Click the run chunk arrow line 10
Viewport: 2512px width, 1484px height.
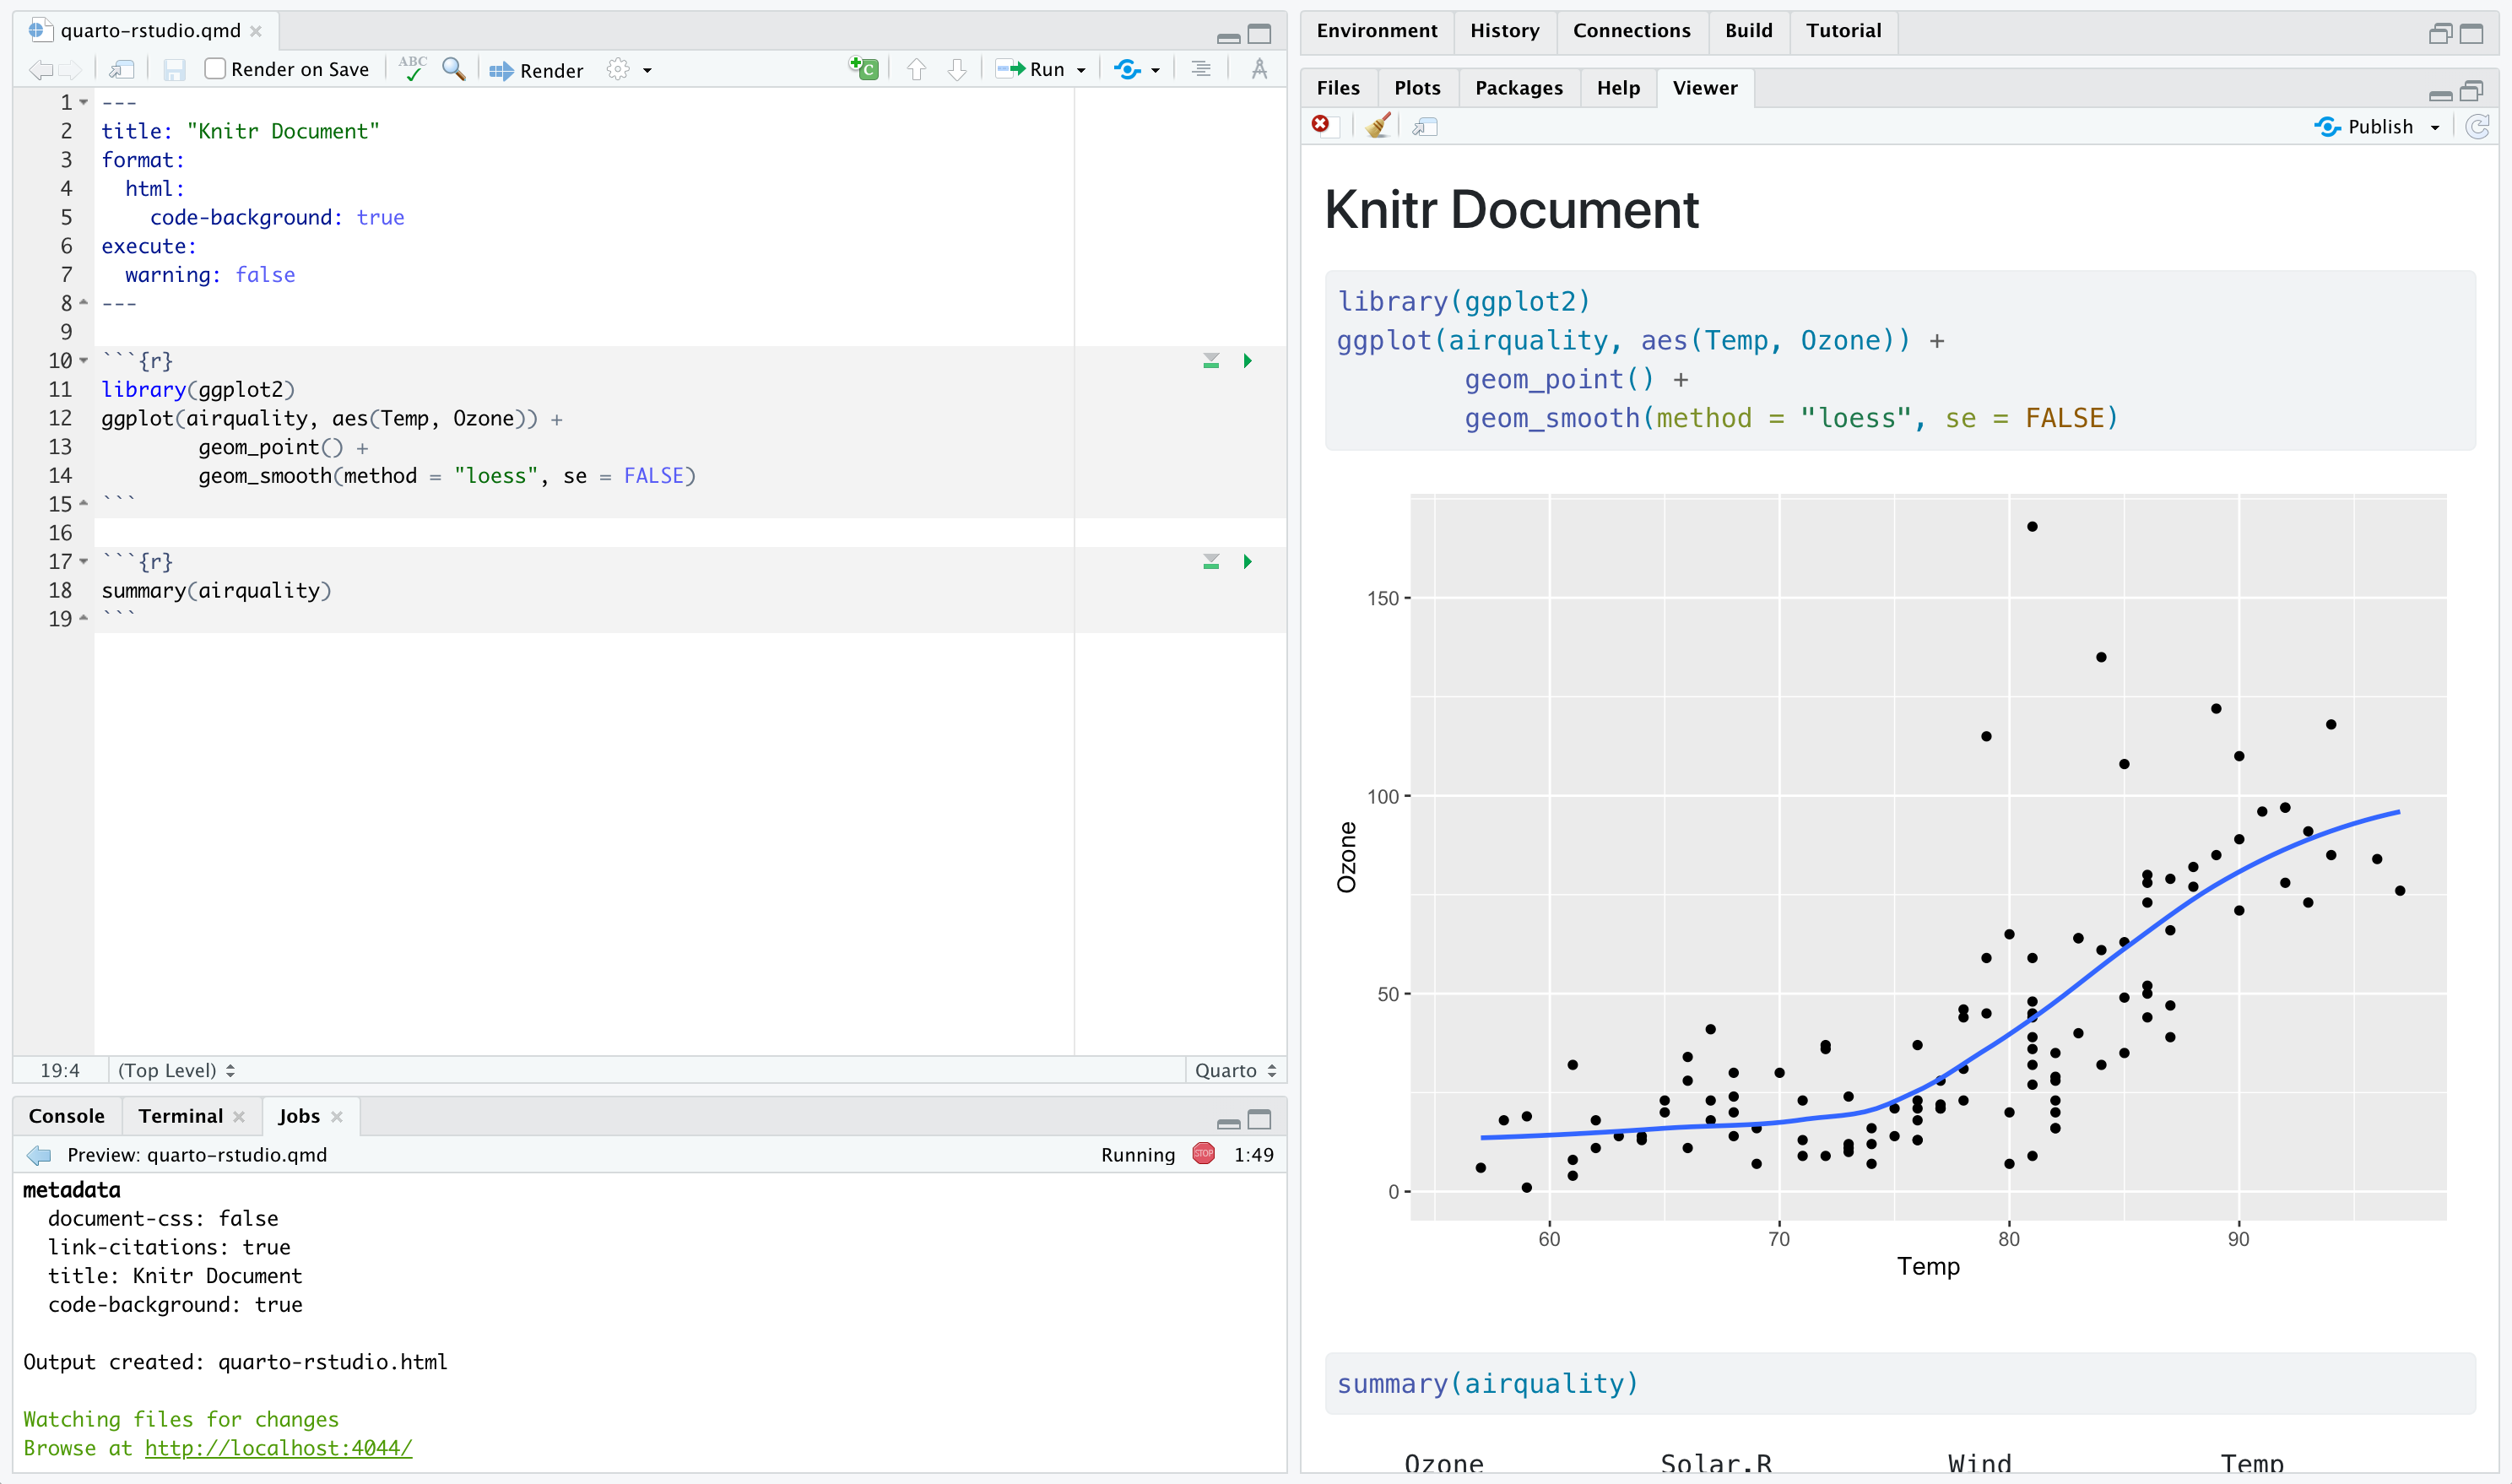coord(1248,360)
